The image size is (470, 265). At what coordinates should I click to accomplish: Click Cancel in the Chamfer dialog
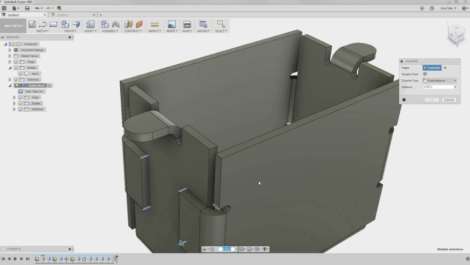pos(449,100)
